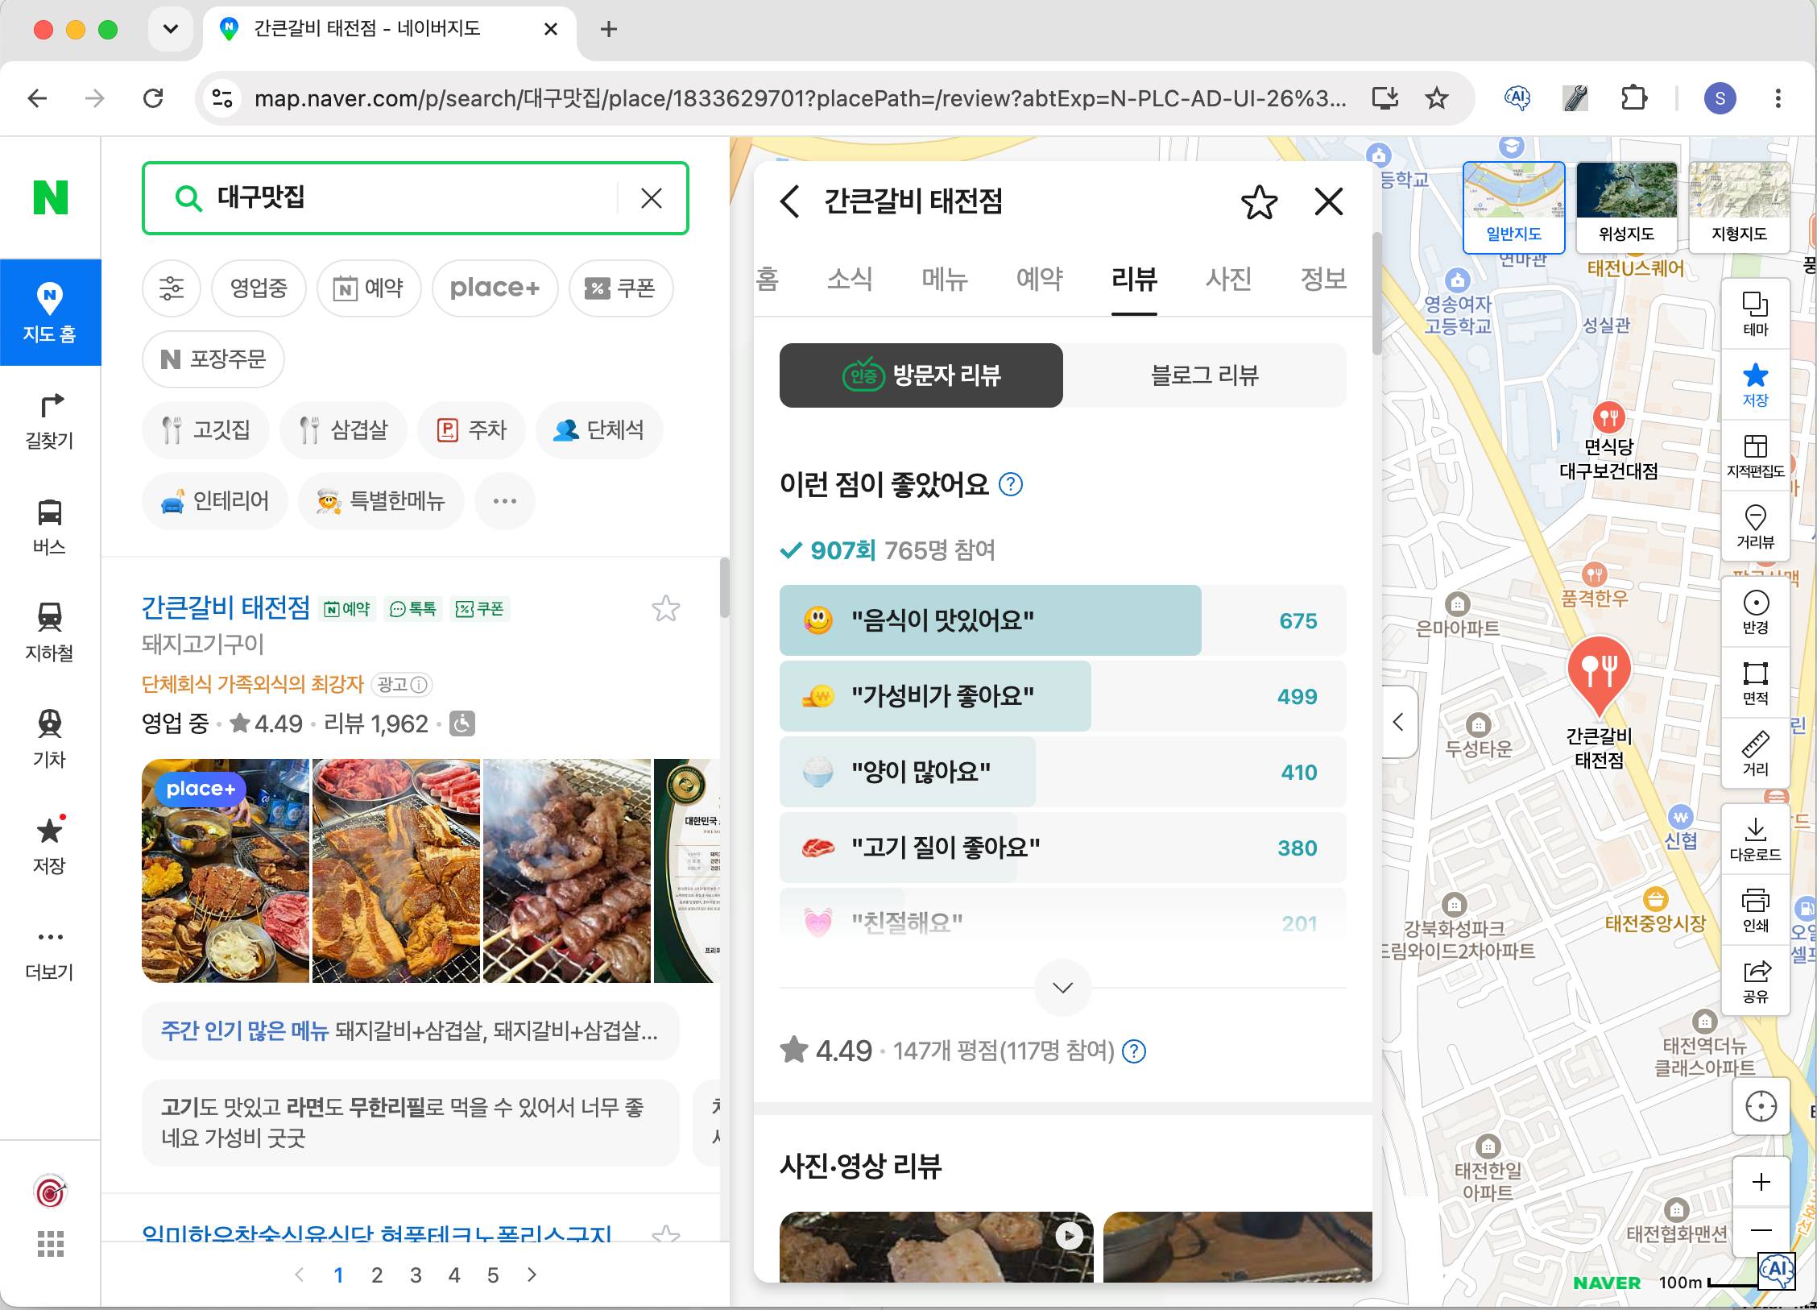Image resolution: width=1817 pixels, height=1310 pixels.
Task: Toggle the 영업중 filter chip
Action: click(x=259, y=288)
